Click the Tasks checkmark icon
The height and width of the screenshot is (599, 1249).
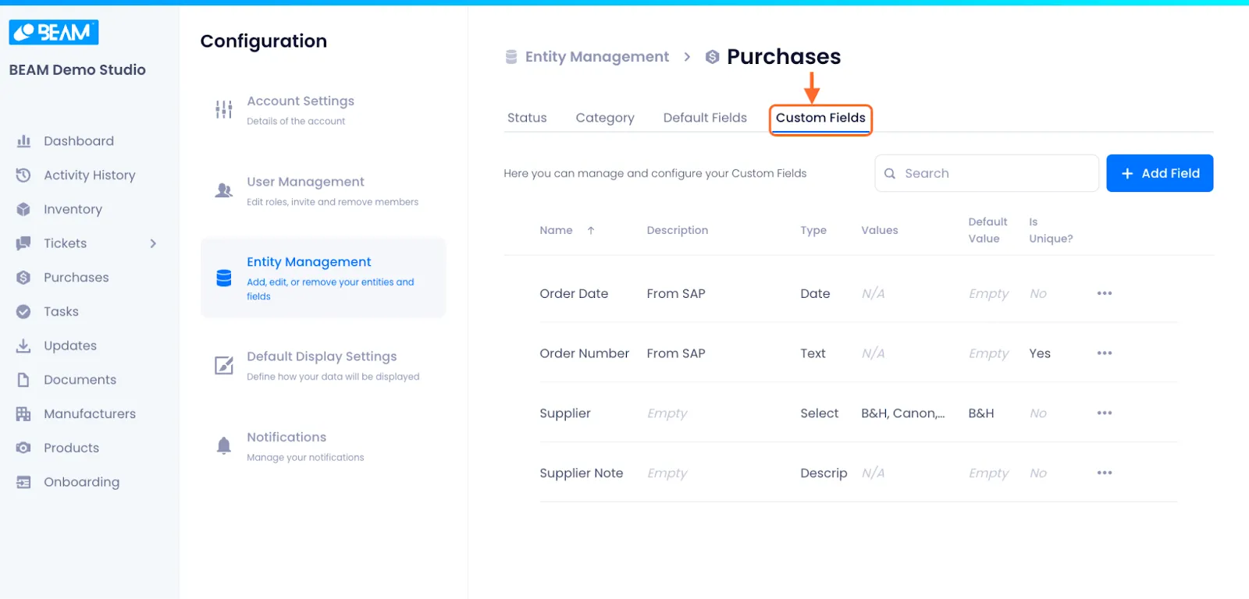(x=23, y=311)
